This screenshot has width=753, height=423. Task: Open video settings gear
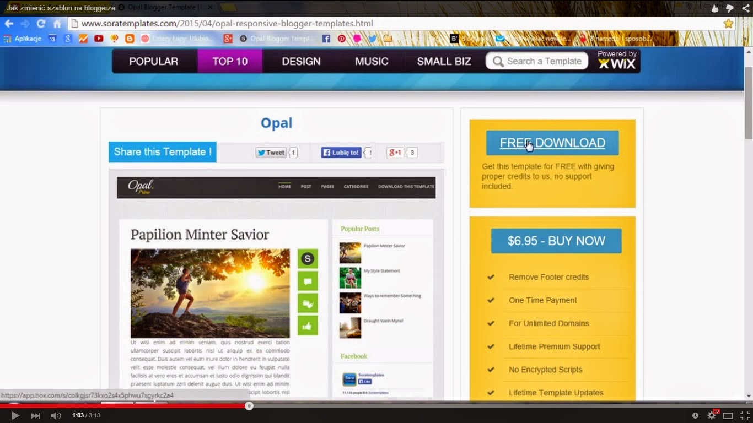tap(712, 416)
